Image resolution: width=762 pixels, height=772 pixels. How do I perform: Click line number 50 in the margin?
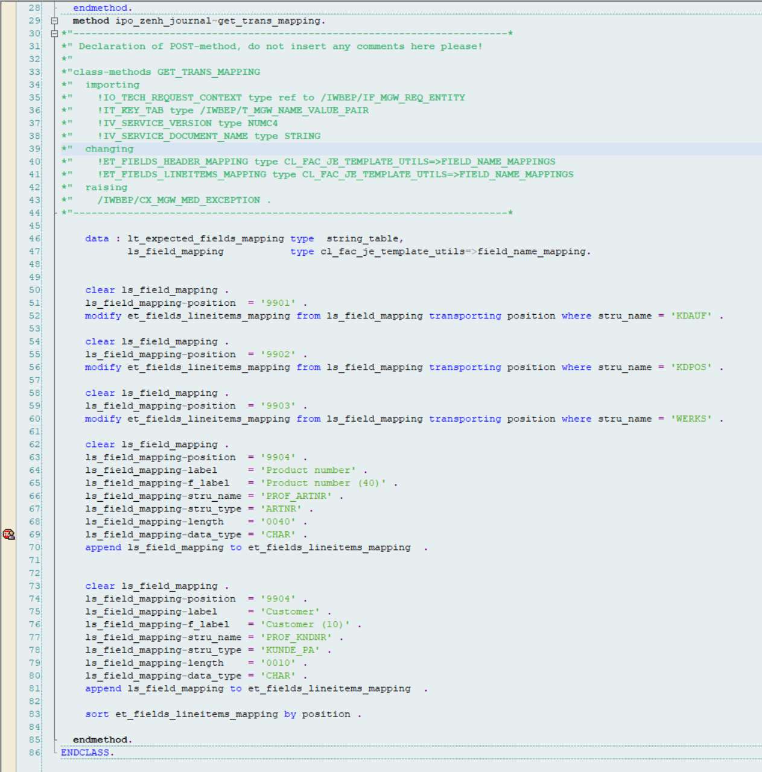[34, 289]
